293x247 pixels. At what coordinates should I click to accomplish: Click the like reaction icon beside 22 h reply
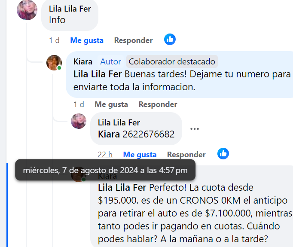pyautogui.click(x=223, y=154)
